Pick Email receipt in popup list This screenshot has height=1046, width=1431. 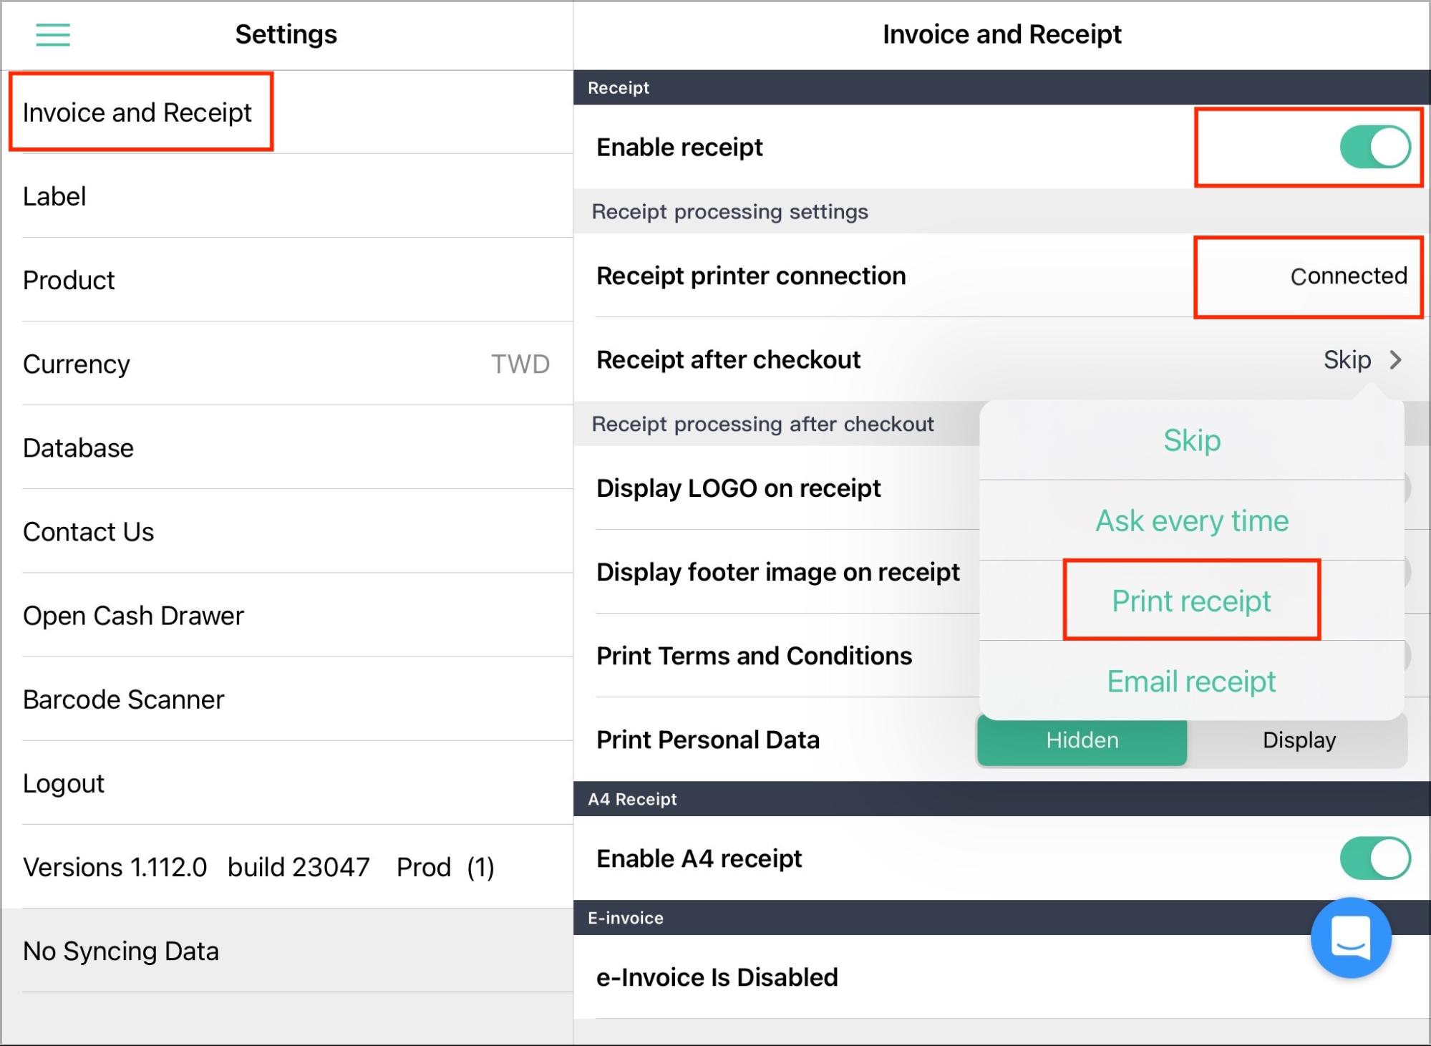(x=1191, y=681)
